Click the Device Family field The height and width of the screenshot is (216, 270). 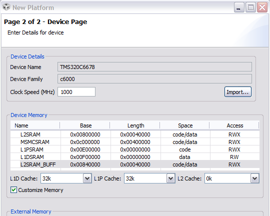154,79
